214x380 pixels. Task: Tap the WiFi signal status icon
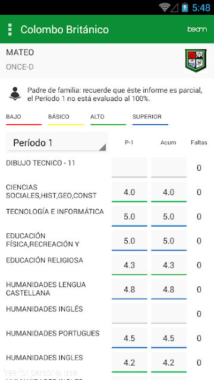pos(165,8)
